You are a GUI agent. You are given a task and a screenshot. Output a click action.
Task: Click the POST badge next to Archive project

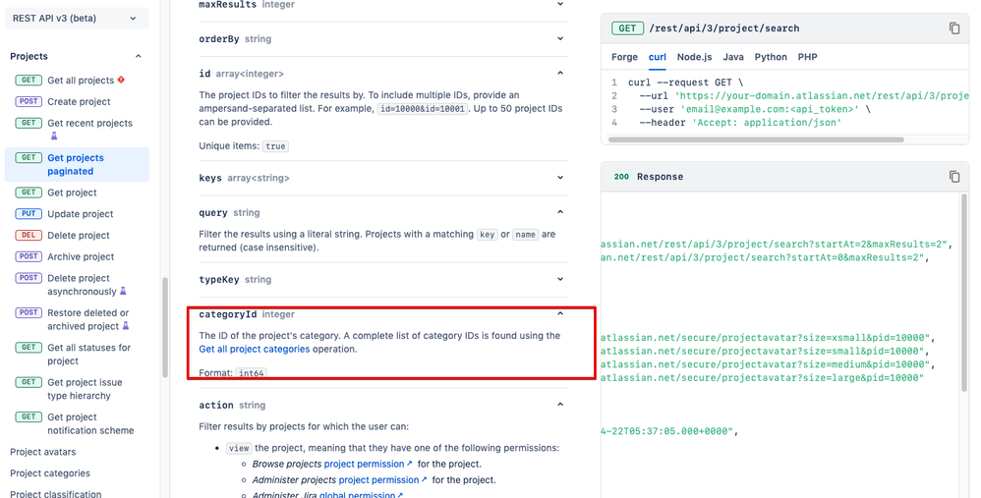tap(29, 256)
